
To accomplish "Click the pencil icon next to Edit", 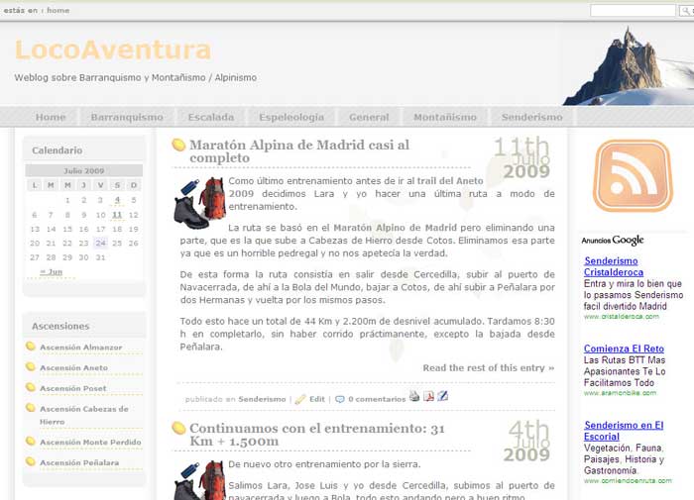I will pos(300,400).
